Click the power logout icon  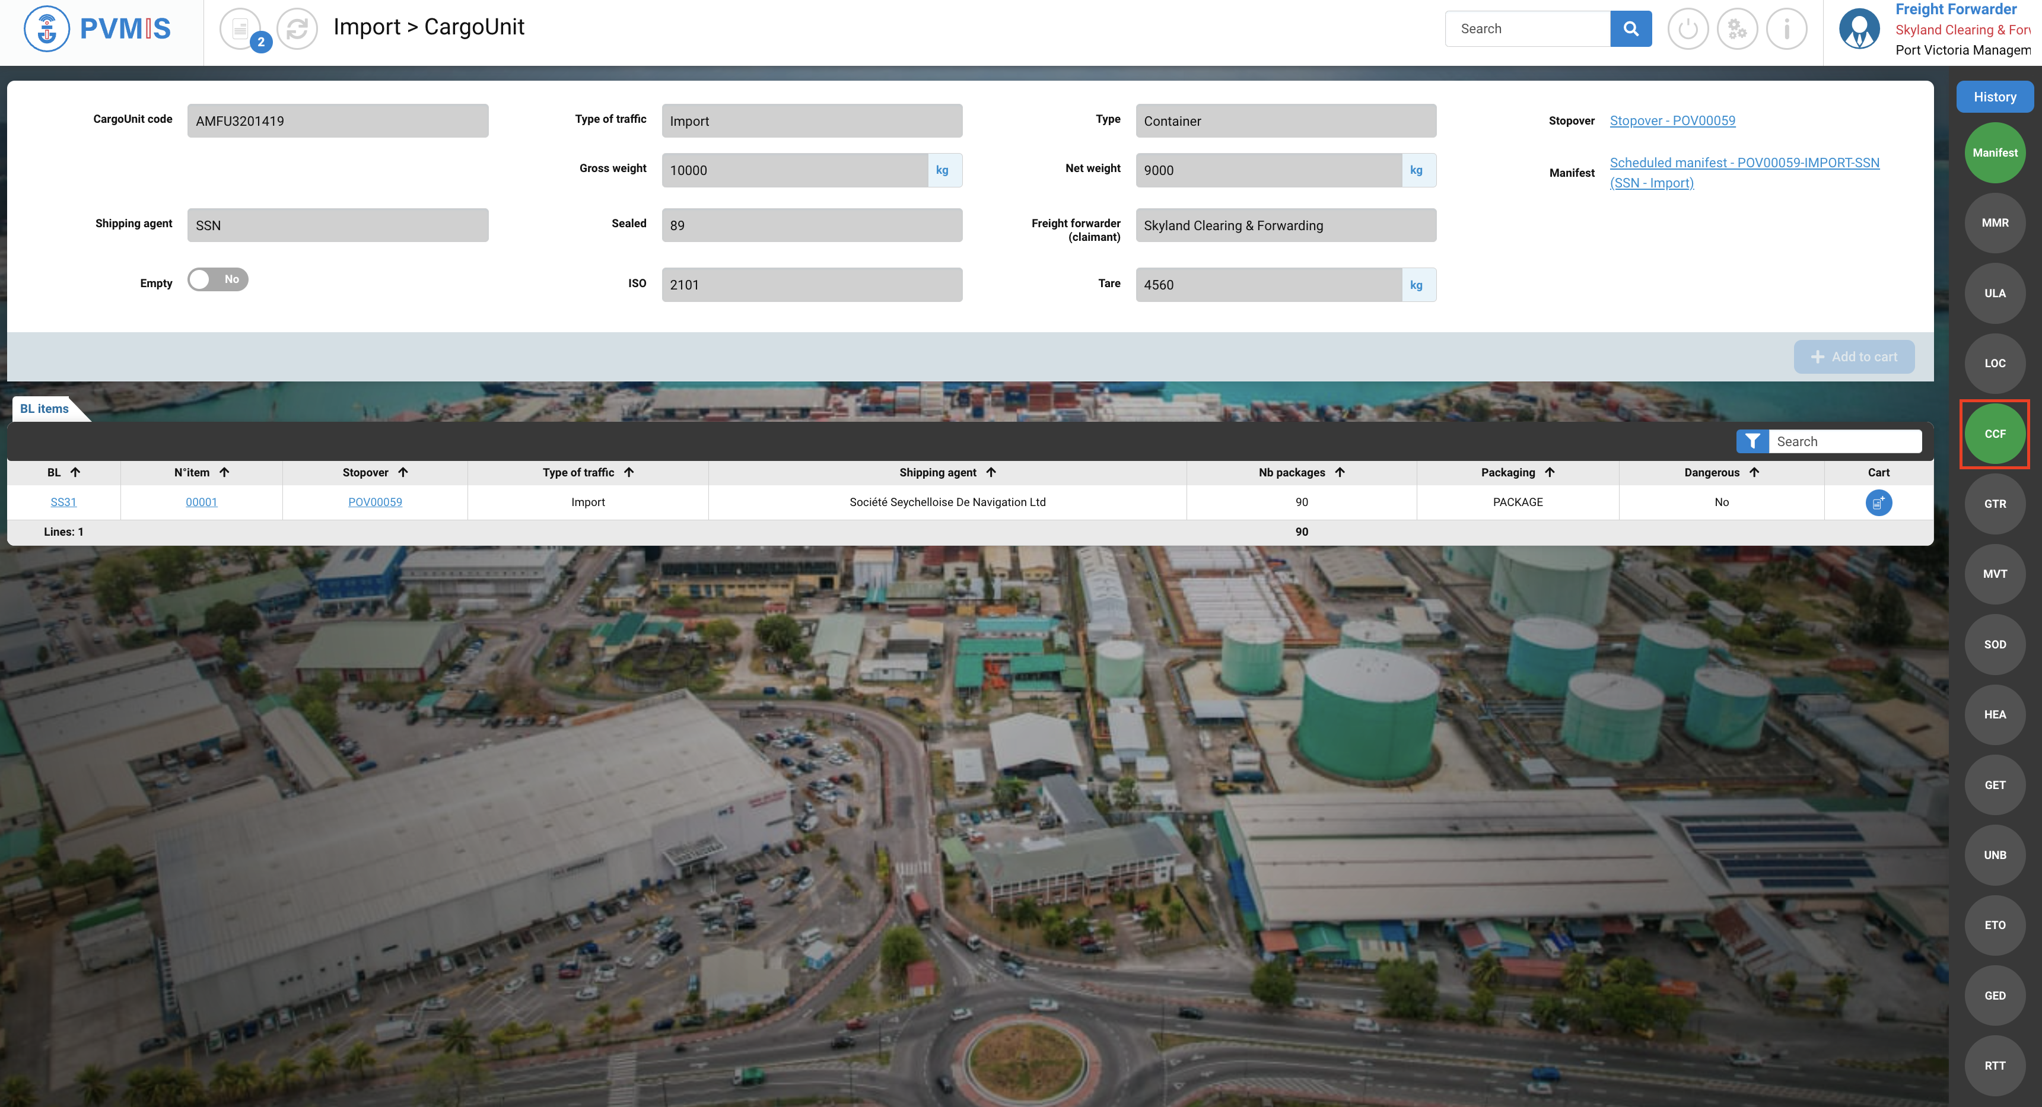[x=1688, y=28]
